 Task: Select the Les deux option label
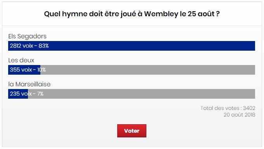click(x=21, y=60)
